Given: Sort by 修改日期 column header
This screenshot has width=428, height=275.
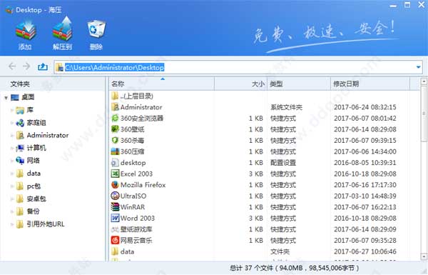Looking at the screenshot, I should [x=370, y=84].
